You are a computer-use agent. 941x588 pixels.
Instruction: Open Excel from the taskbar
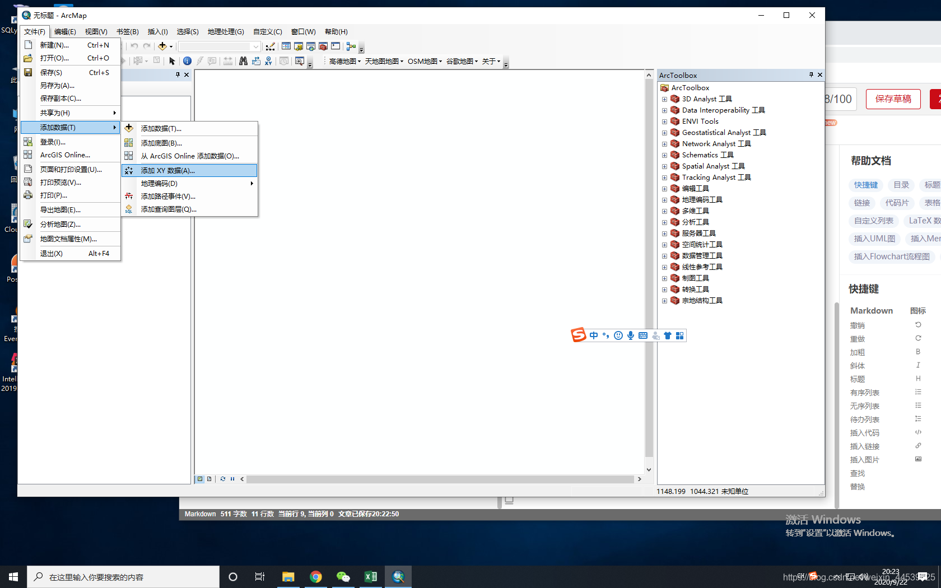(x=371, y=577)
